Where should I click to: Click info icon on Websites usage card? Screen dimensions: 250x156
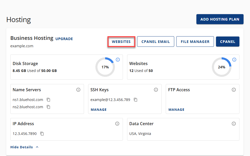point(234,60)
